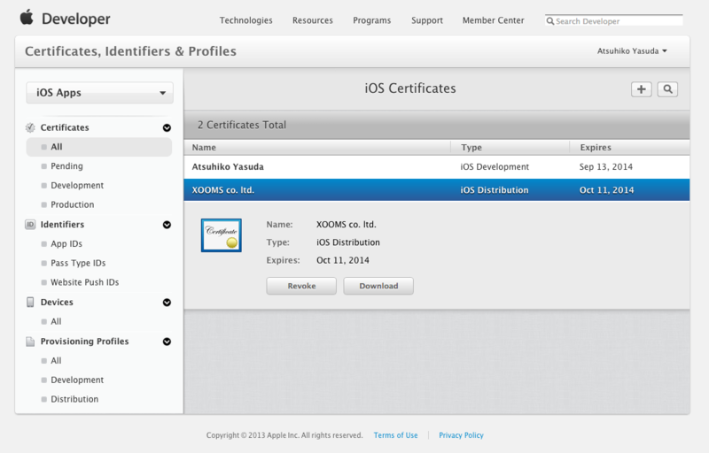Select Development under Provisioning Profiles
This screenshot has width=709, height=453.
coord(77,380)
